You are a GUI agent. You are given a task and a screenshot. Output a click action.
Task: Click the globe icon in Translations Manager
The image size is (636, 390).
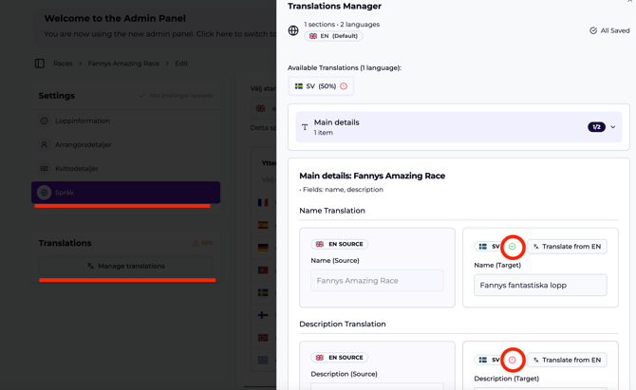(293, 30)
